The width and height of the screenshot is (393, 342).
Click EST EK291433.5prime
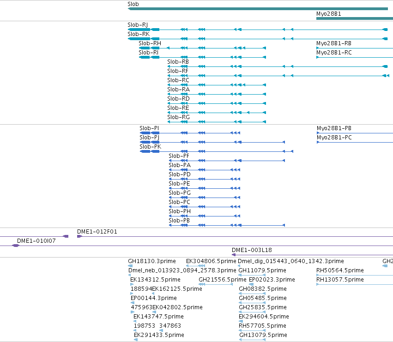pyautogui.click(x=159, y=335)
